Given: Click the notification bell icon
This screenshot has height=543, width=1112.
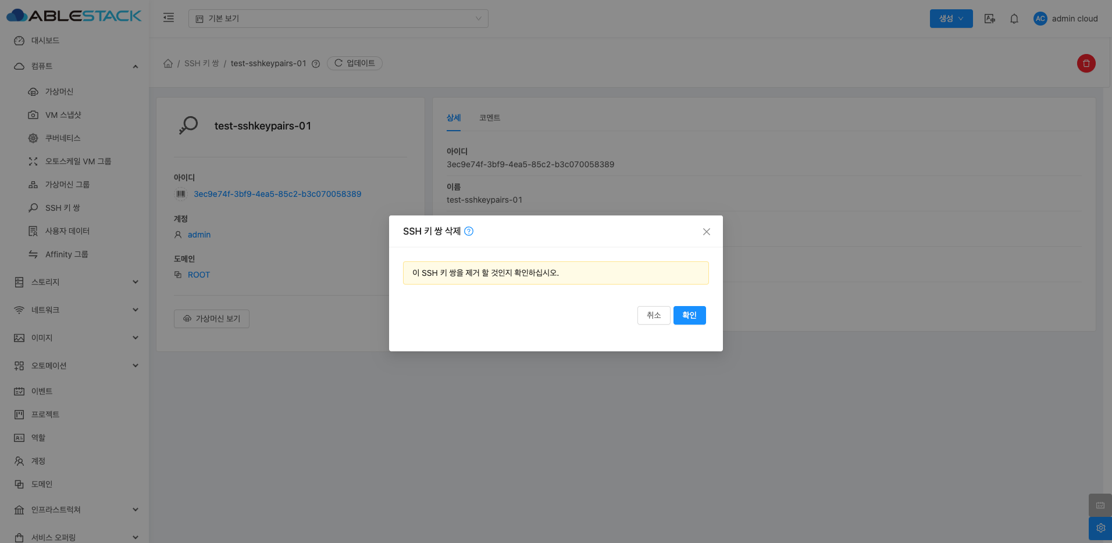Looking at the screenshot, I should pyautogui.click(x=1014, y=19).
